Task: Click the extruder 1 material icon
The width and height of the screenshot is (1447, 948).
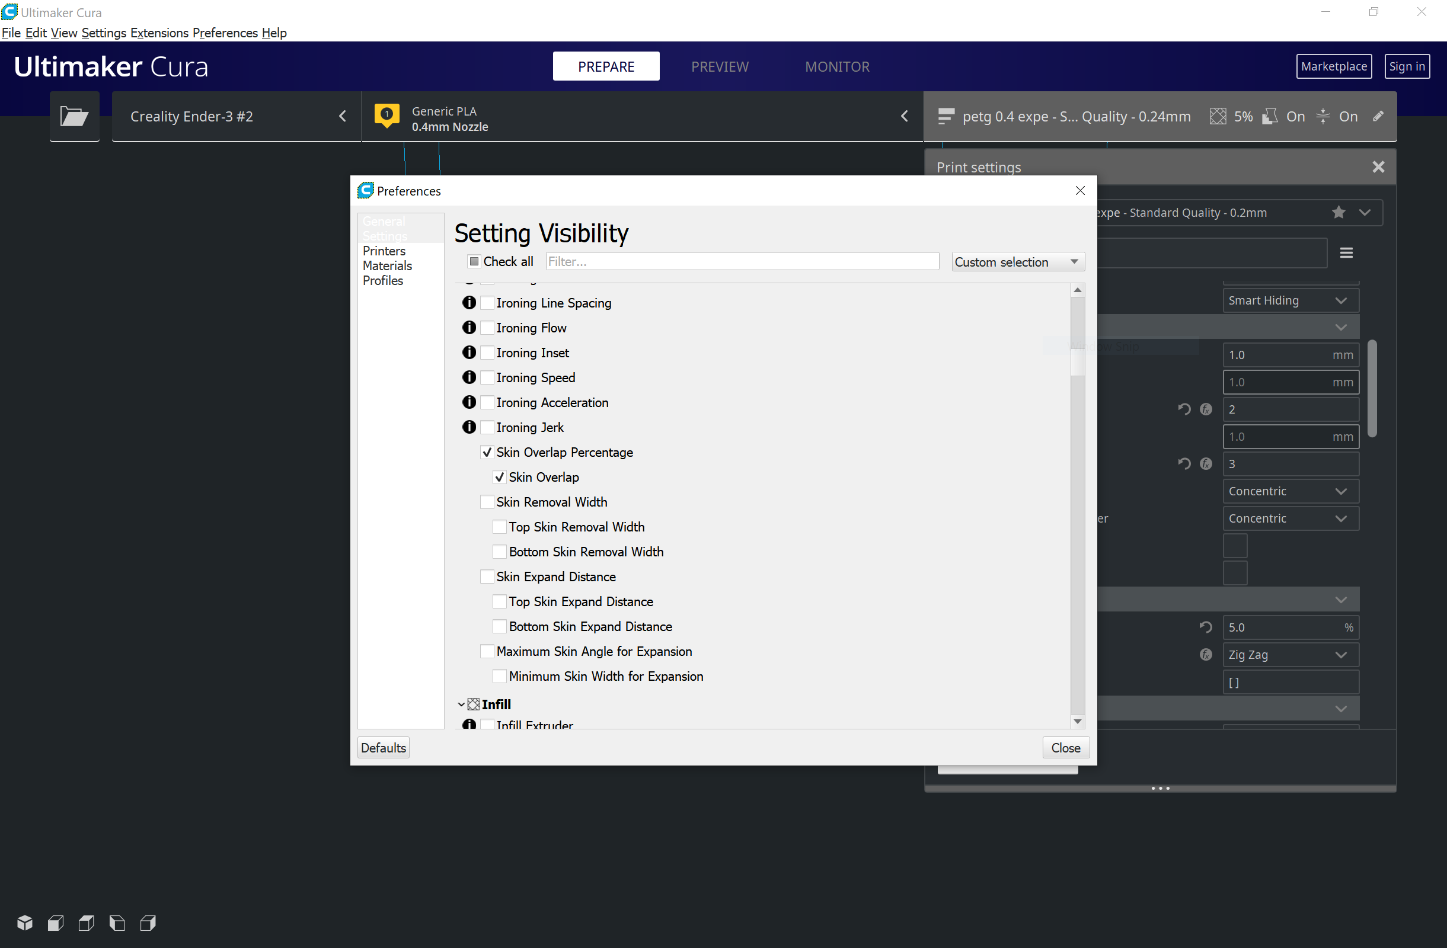Action: [x=386, y=116]
